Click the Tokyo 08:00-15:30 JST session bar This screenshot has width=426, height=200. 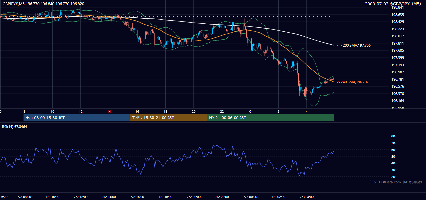[76, 118]
